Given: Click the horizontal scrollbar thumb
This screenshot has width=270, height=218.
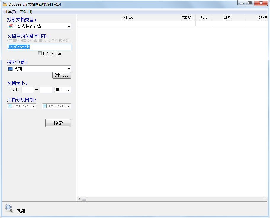Looking at the screenshot, I should click(84, 199).
